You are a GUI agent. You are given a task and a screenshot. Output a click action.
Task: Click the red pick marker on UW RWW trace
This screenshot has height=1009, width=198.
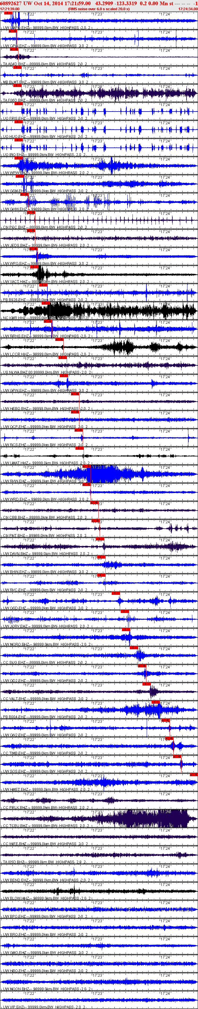[87, 466]
